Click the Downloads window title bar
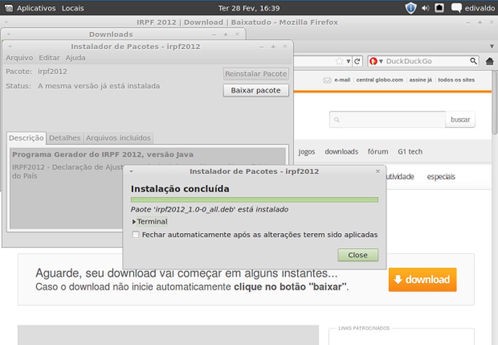Viewport: 498px width, 345px height. (123, 34)
